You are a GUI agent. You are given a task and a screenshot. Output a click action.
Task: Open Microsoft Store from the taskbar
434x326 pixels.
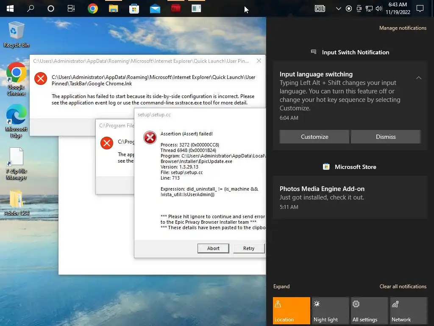click(134, 9)
